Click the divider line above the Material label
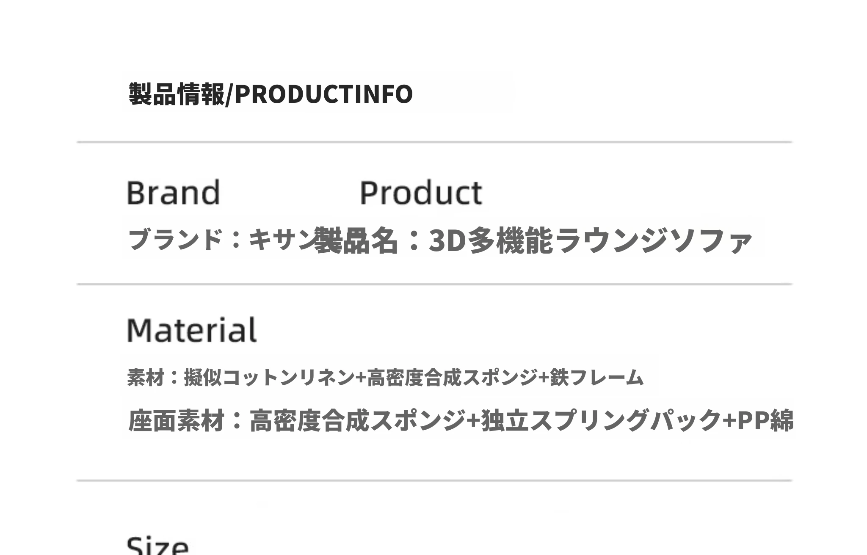This screenshot has height=555, width=867. coord(434,284)
